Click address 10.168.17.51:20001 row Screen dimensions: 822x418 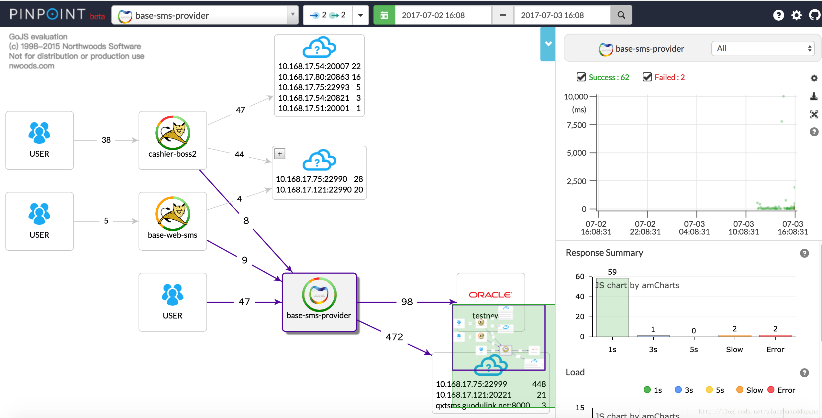[319, 108]
